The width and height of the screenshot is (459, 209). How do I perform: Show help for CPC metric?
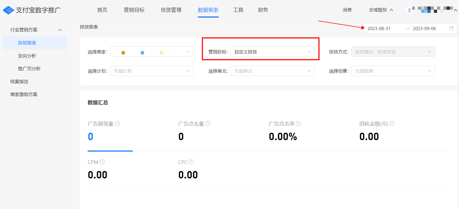click(x=191, y=162)
